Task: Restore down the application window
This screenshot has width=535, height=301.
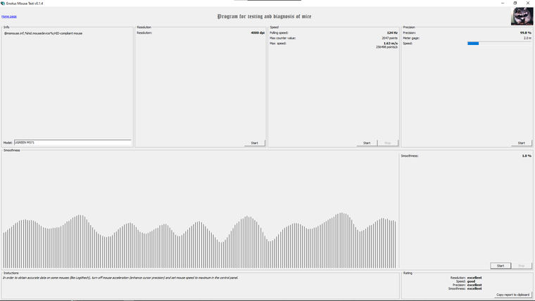Action: 515,3
